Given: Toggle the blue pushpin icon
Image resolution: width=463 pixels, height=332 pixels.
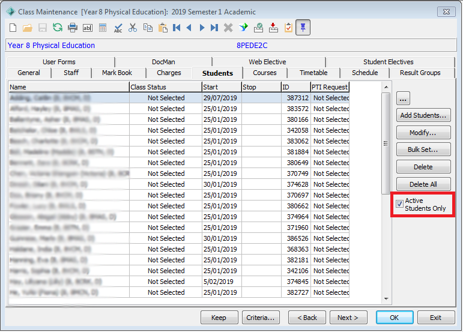Looking at the screenshot, I should click(303, 28).
